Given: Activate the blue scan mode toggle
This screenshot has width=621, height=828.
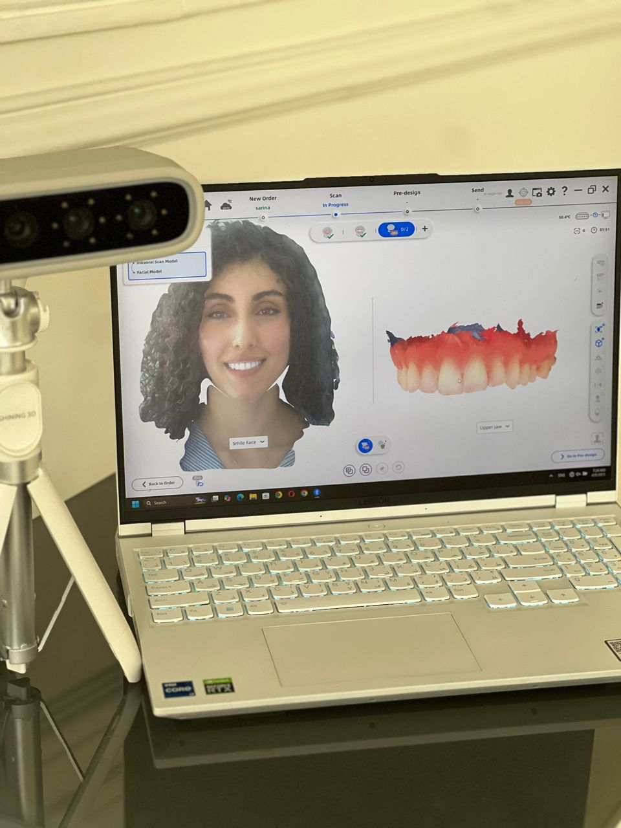Looking at the screenshot, I should point(365,445).
